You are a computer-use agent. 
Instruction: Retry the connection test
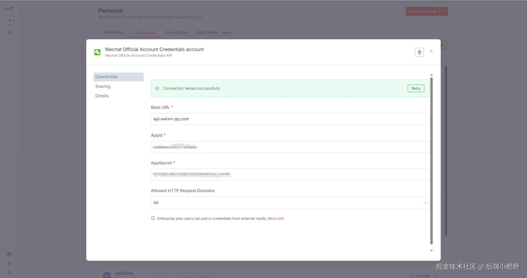(416, 88)
